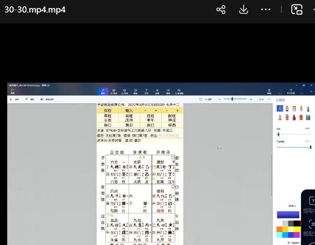Click the opacity slider handle
The width and height of the screenshot is (315, 245).
(310, 147)
